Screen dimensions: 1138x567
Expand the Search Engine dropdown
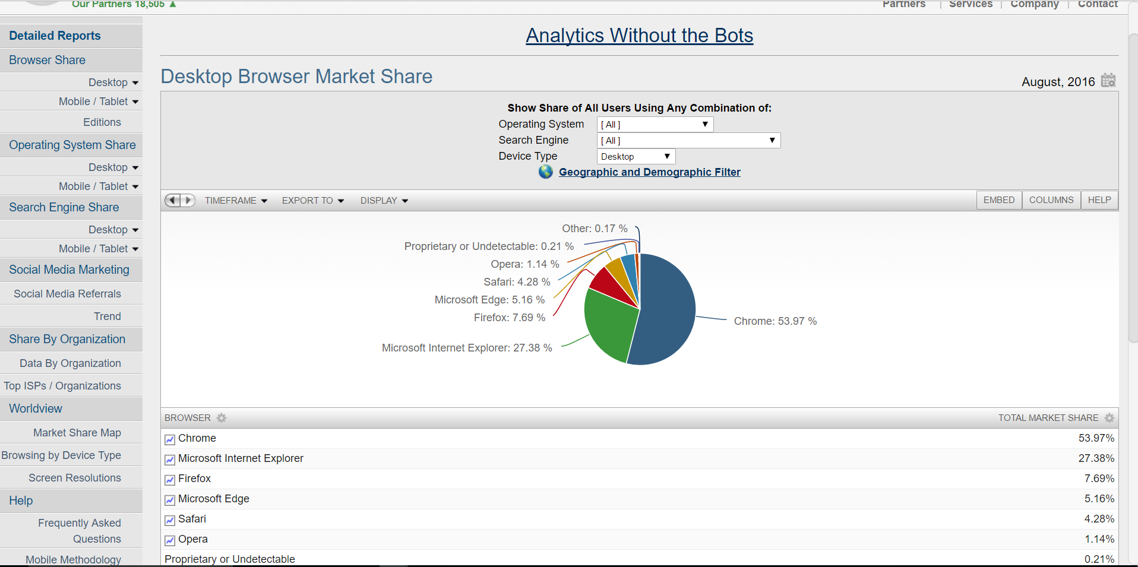[x=688, y=141]
